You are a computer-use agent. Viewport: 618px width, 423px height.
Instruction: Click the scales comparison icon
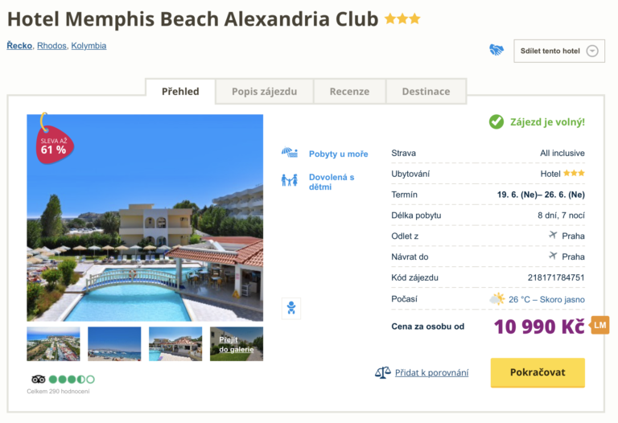tap(383, 372)
